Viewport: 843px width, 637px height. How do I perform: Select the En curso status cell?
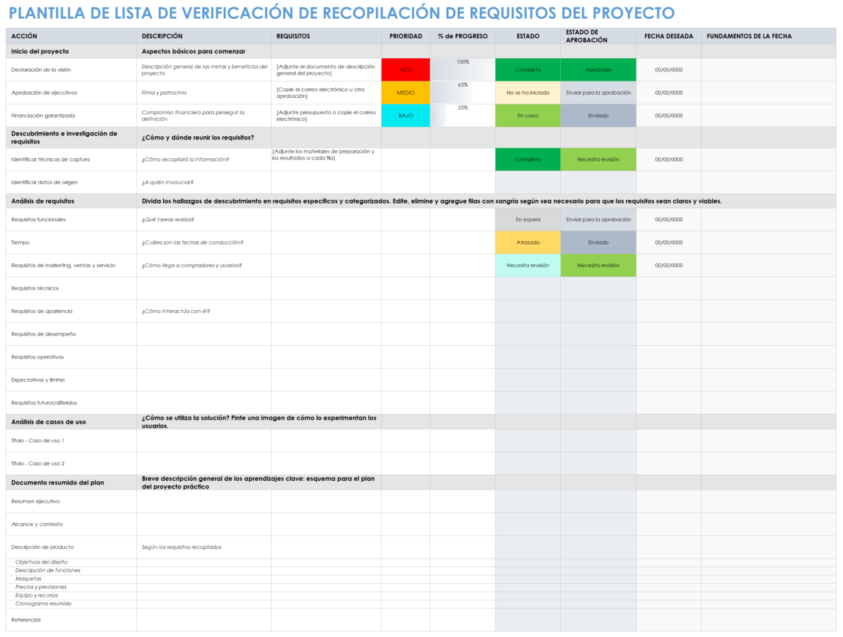click(527, 115)
